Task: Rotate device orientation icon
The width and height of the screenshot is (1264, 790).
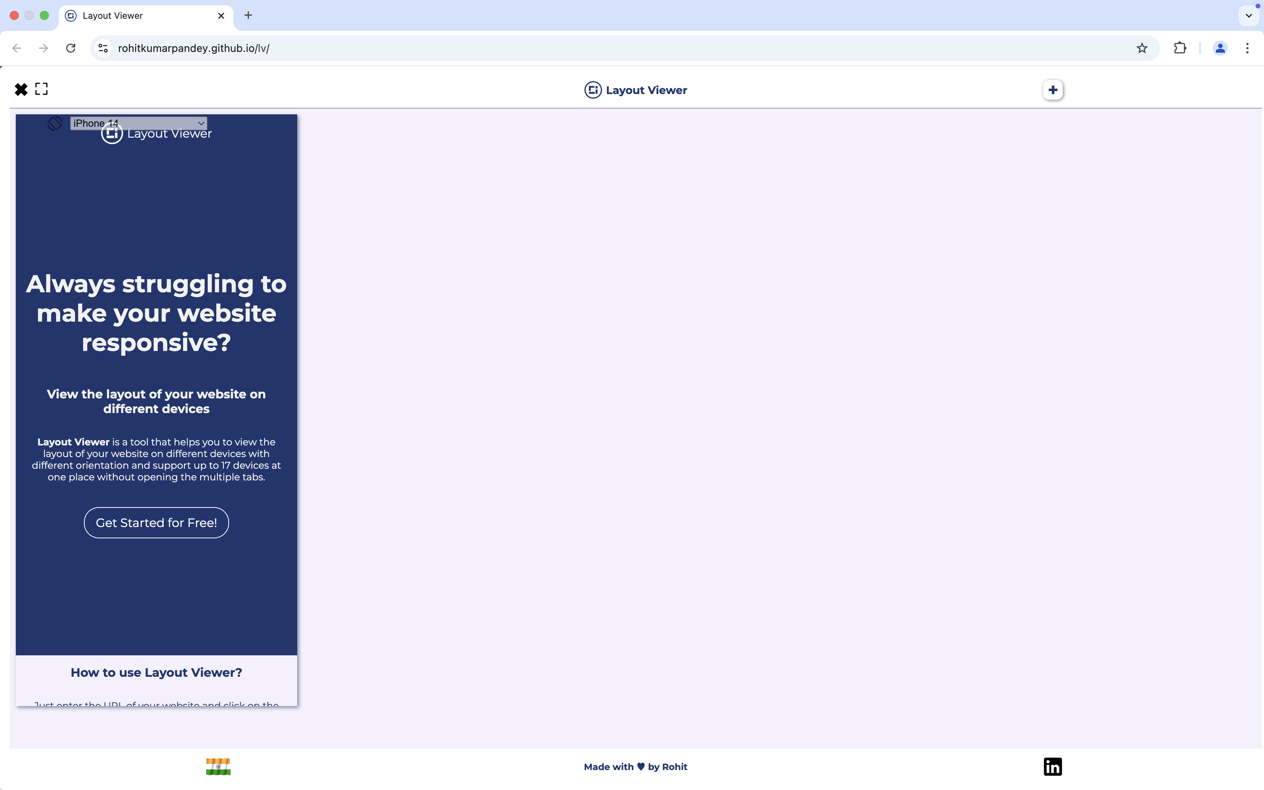Action: 55,123
